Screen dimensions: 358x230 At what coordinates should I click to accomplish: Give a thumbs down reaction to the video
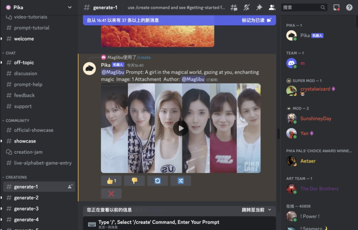coord(134,180)
